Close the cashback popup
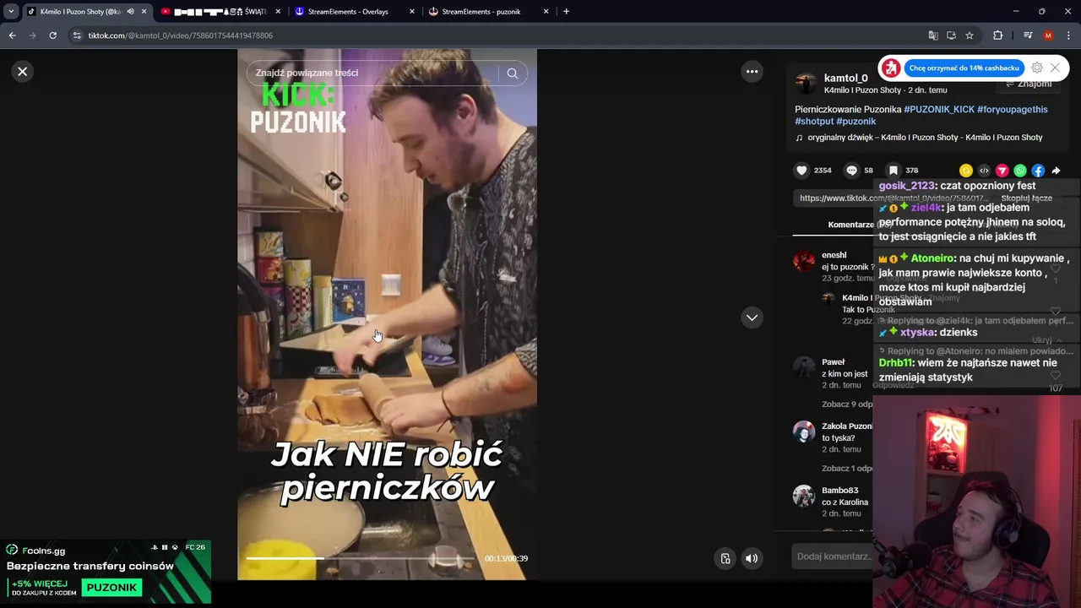The image size is (1081, 608). 1055,68
